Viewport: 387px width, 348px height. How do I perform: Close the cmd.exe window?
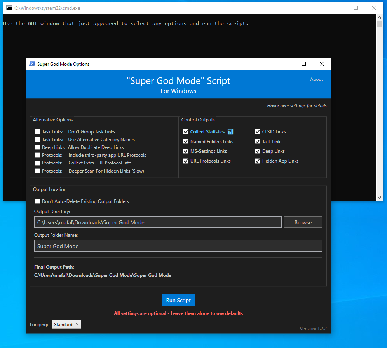(x=374, y=8)
